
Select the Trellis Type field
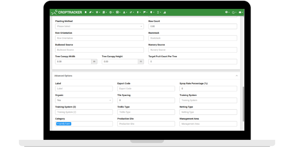146,112
